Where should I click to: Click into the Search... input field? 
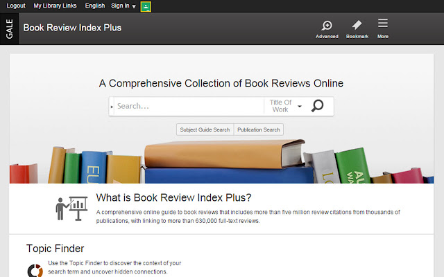pyautogui.click(x=189, y=106)
